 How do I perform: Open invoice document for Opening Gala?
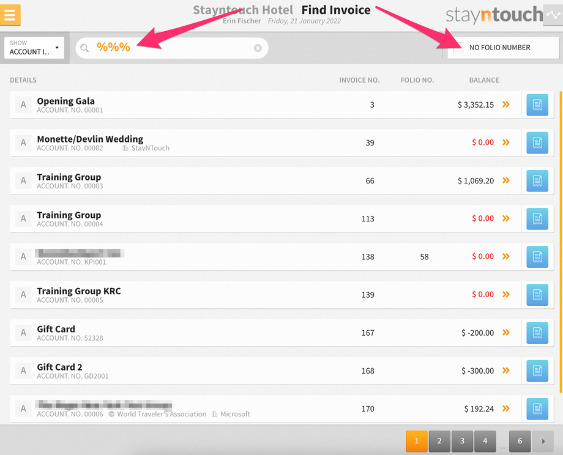point(537,105)
